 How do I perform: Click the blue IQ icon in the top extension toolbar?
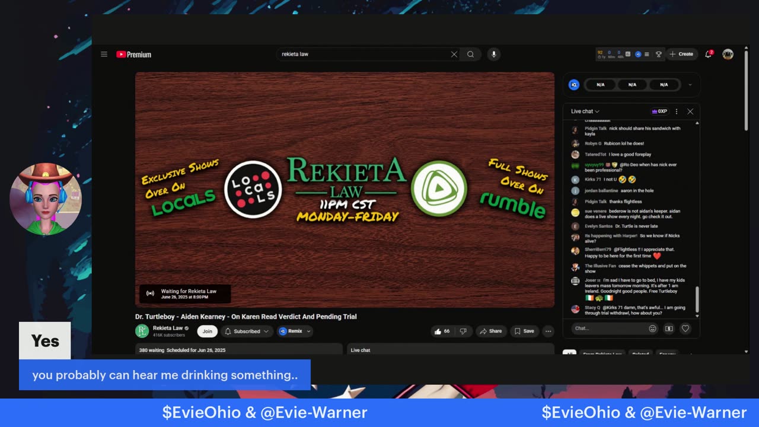point(638,54)
